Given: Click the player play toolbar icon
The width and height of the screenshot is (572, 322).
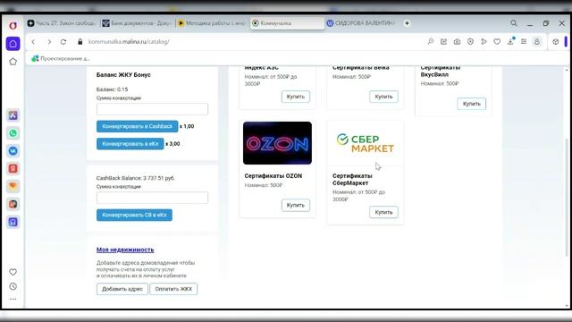Looking at the screenshot, I should (x=484, y=42).
